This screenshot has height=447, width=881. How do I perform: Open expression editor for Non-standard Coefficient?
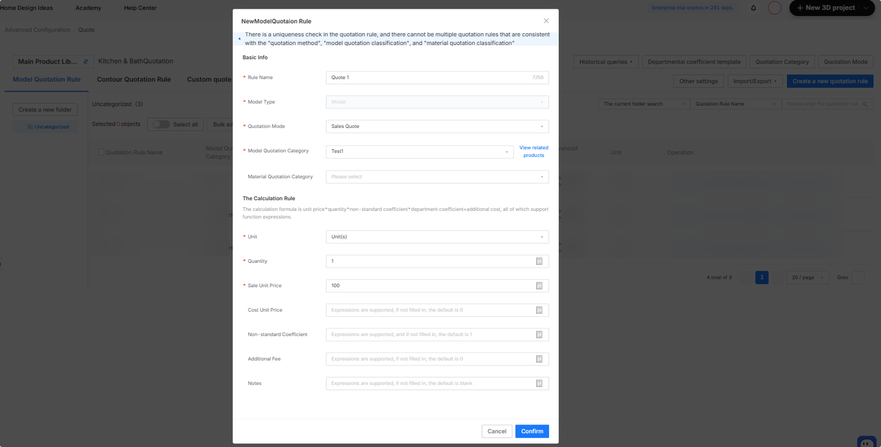click(539, 334)
